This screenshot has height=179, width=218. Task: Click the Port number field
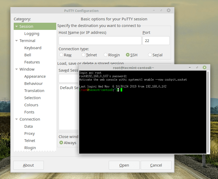click(156, 40)
